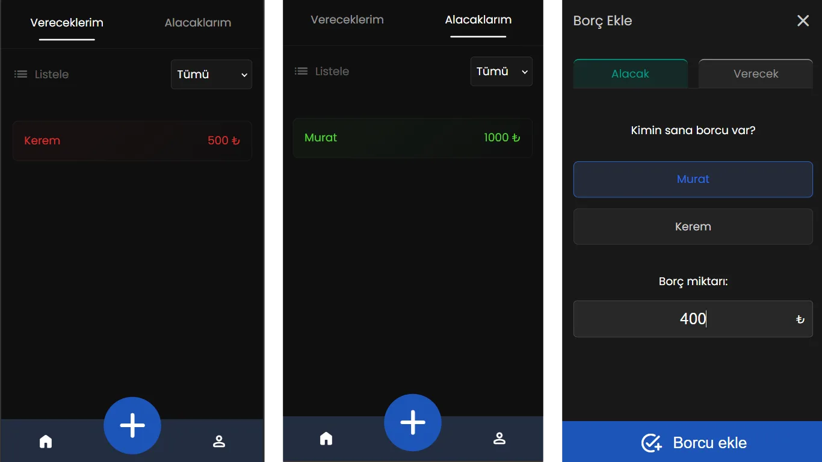This screenshot has width=822, height=462.
Task: Open the Tümü dropdown on Vereceklerim screen
Action: [x=211, y=75]
